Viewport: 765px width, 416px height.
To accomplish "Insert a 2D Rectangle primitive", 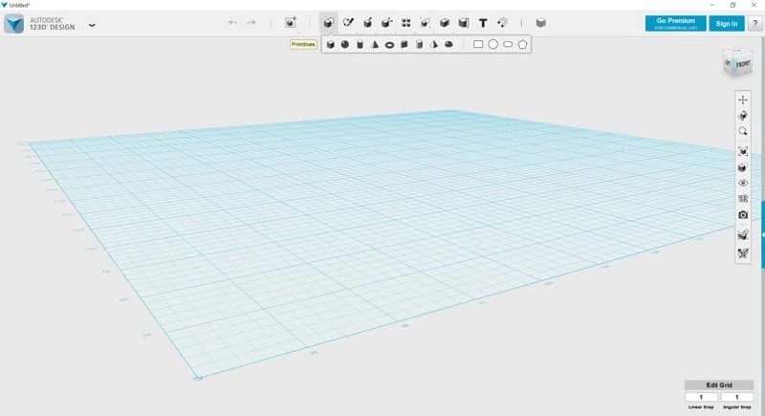I will (478, 44).
